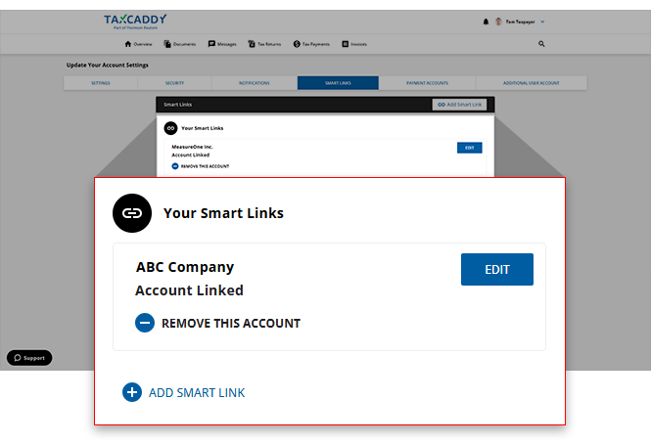Click the ADD SMART LINK text link
Image resolution: width=651 pixels, height=444 pixels.
click(x=197, y=392)
